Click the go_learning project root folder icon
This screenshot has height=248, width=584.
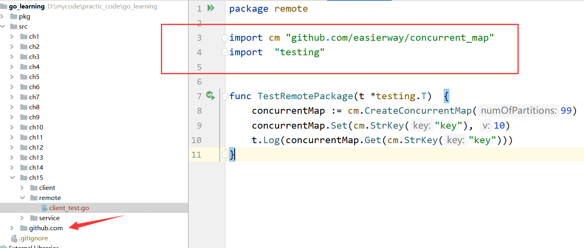(x=4, y=6)
